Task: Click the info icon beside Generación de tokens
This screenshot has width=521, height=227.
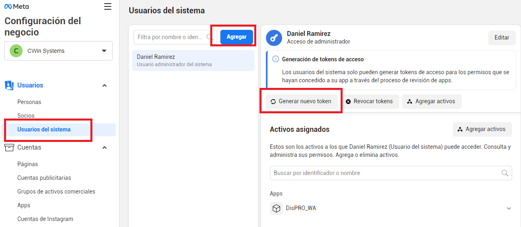Action: (x=276, y=59)
